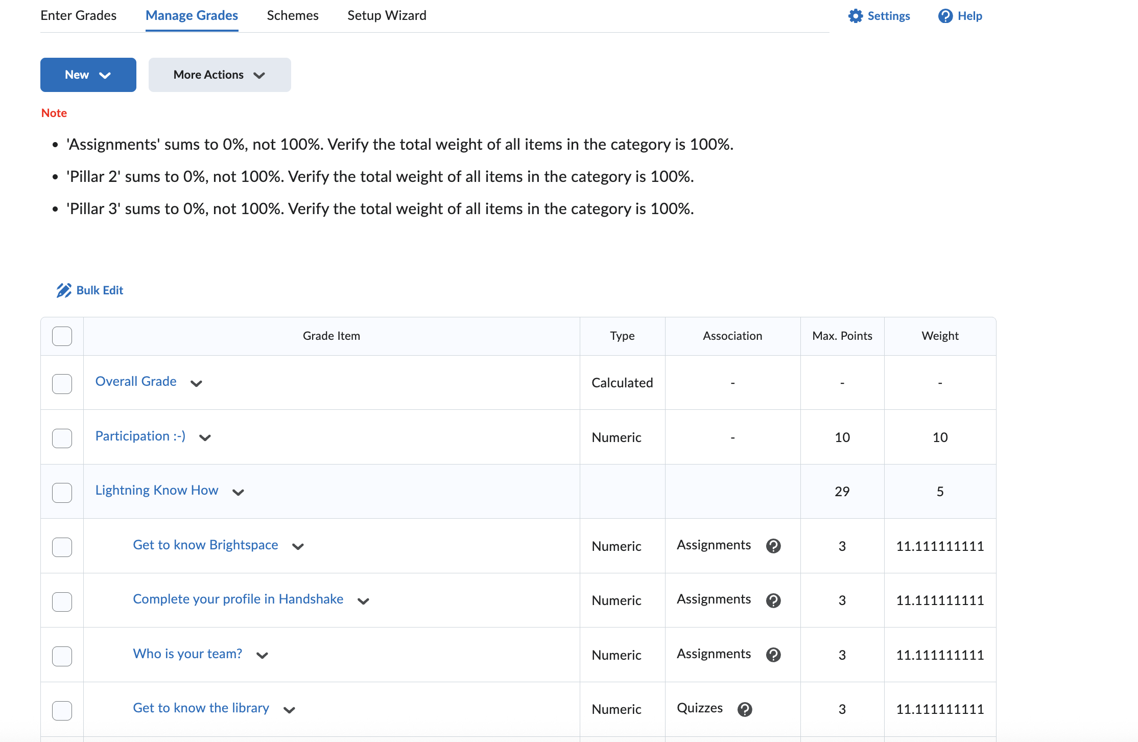
Task: Click help icon next to Handshake profile Assignments association
Action: click(x=773, y=600)
